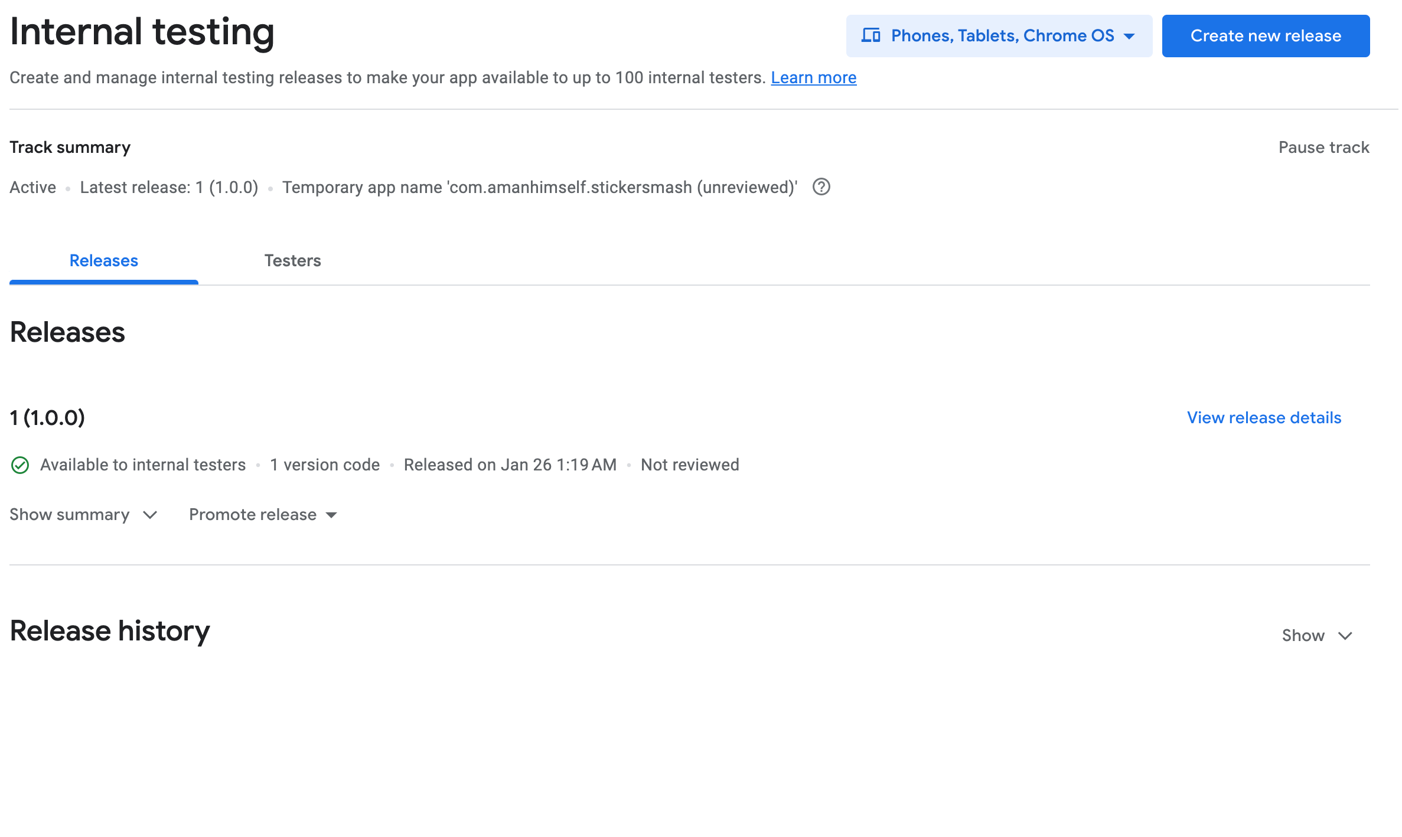Expand Show summary for release 1 (1.0.0)

pos(70,515)
